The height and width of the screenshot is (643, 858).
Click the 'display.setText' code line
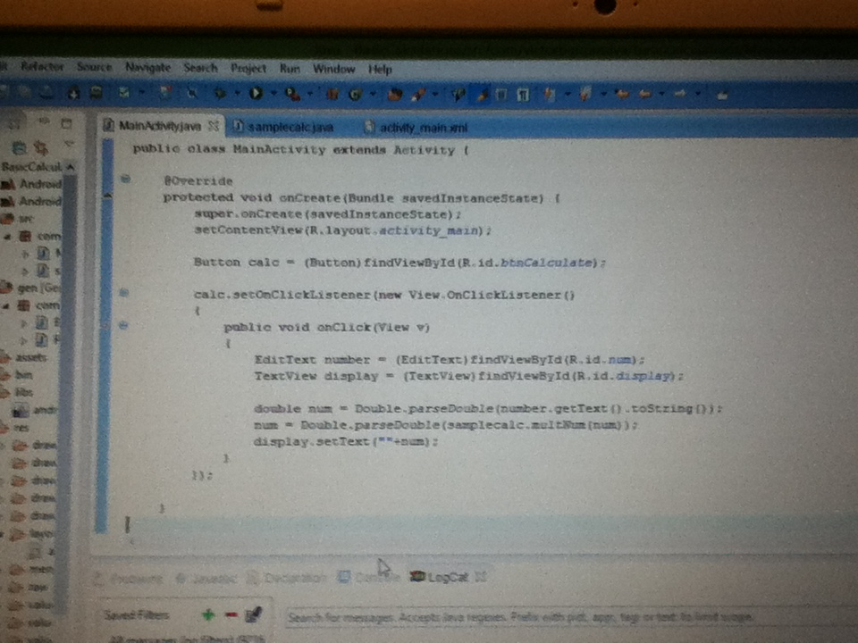pyautogui.click(x=346, y=442)
